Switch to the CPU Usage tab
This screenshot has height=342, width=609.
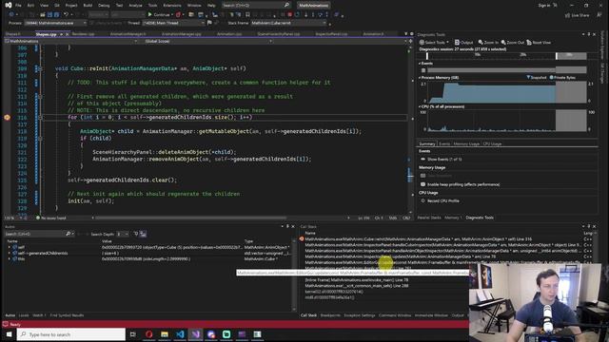coord(492,143)
